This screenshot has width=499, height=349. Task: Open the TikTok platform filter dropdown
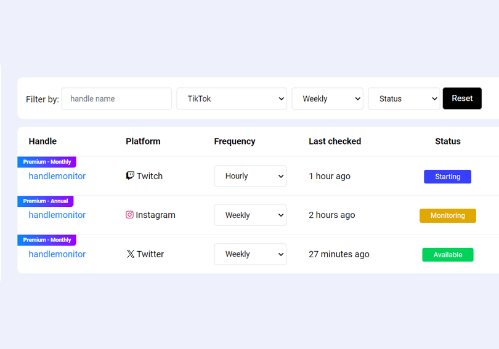232,98
